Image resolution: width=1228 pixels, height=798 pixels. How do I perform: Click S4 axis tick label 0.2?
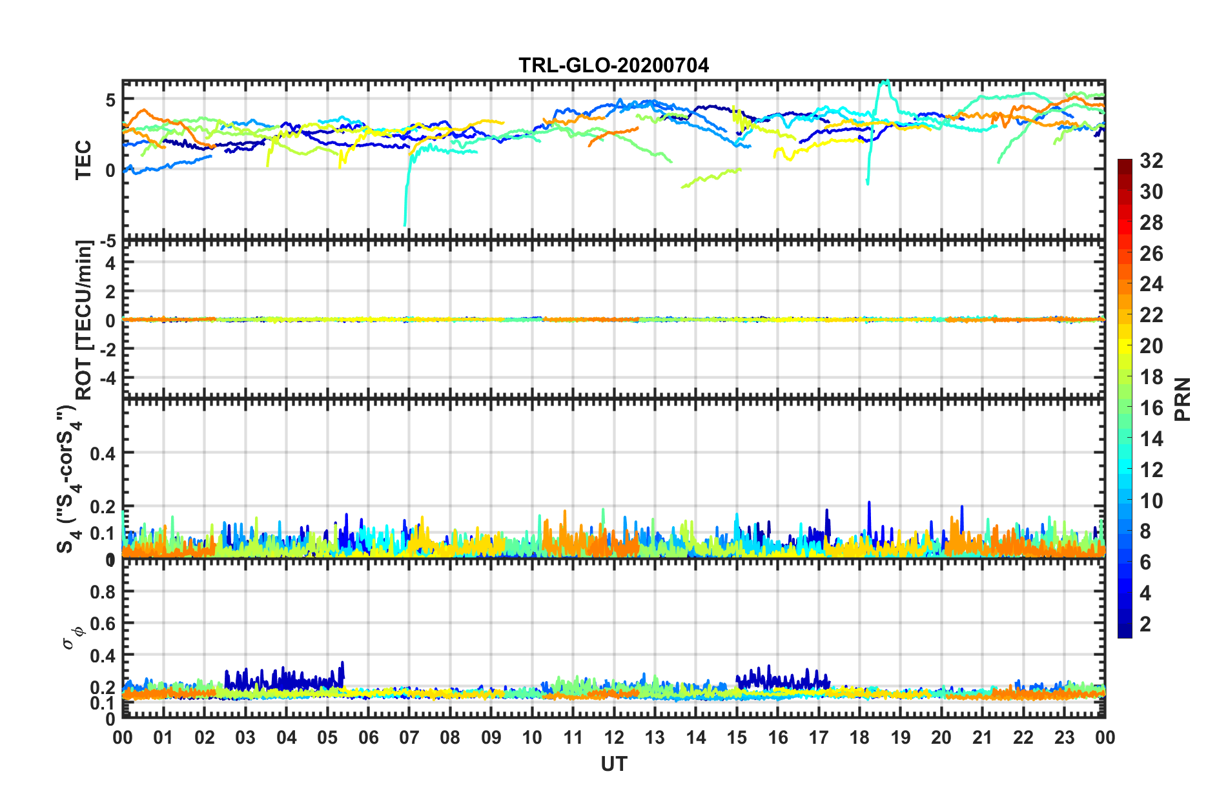coord(103,507)
